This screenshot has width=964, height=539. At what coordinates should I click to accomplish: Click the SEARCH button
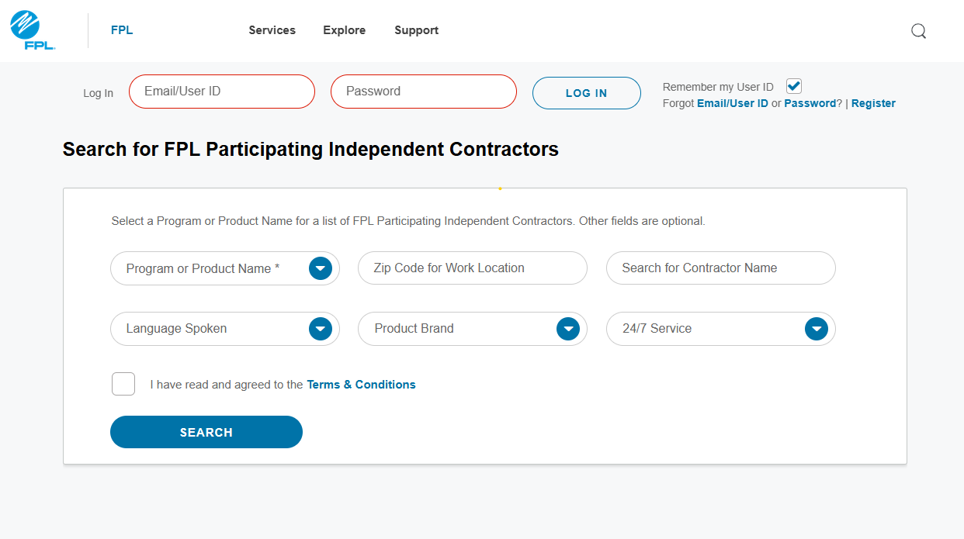tap(206, 432)
